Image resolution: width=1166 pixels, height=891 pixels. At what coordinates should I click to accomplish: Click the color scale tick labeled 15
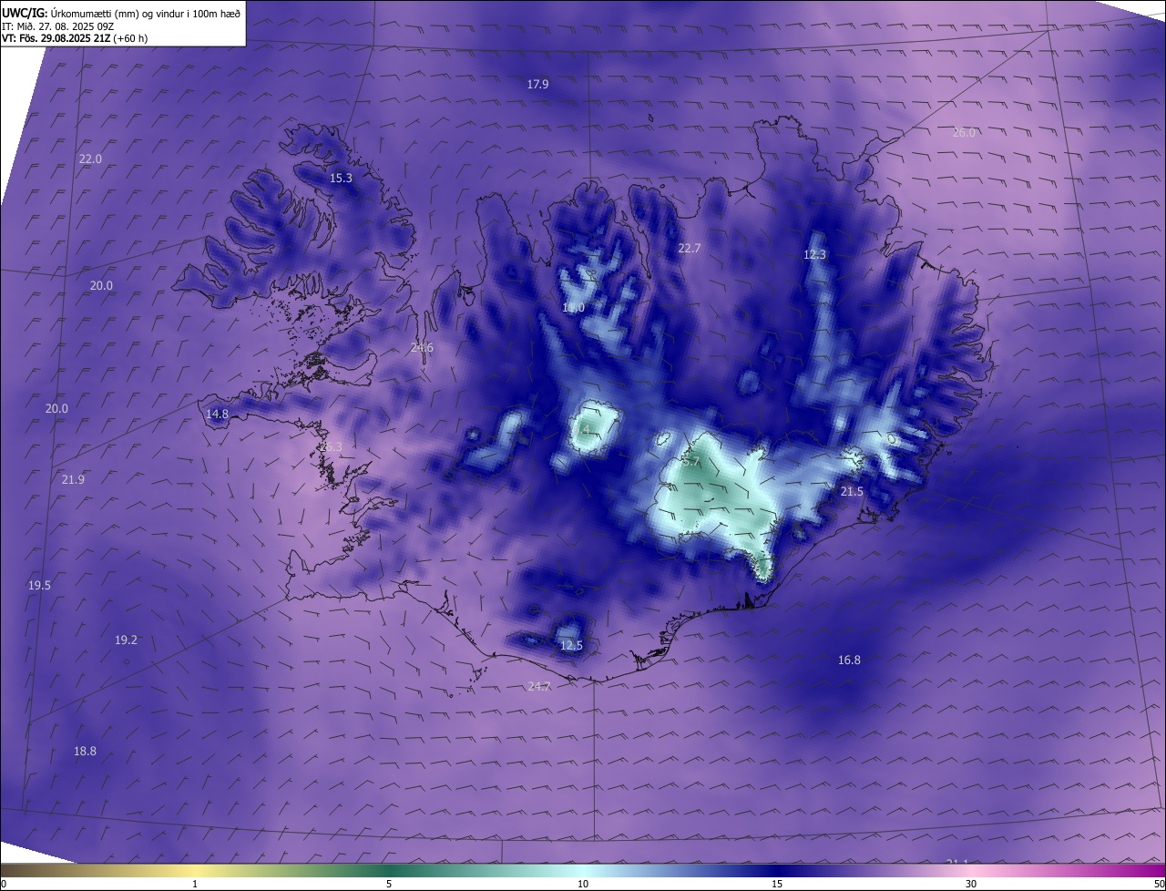[777, 884]
